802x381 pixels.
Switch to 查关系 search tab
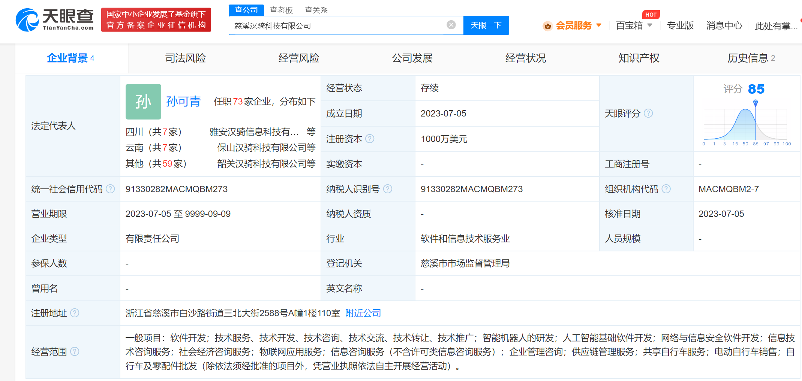316,10
